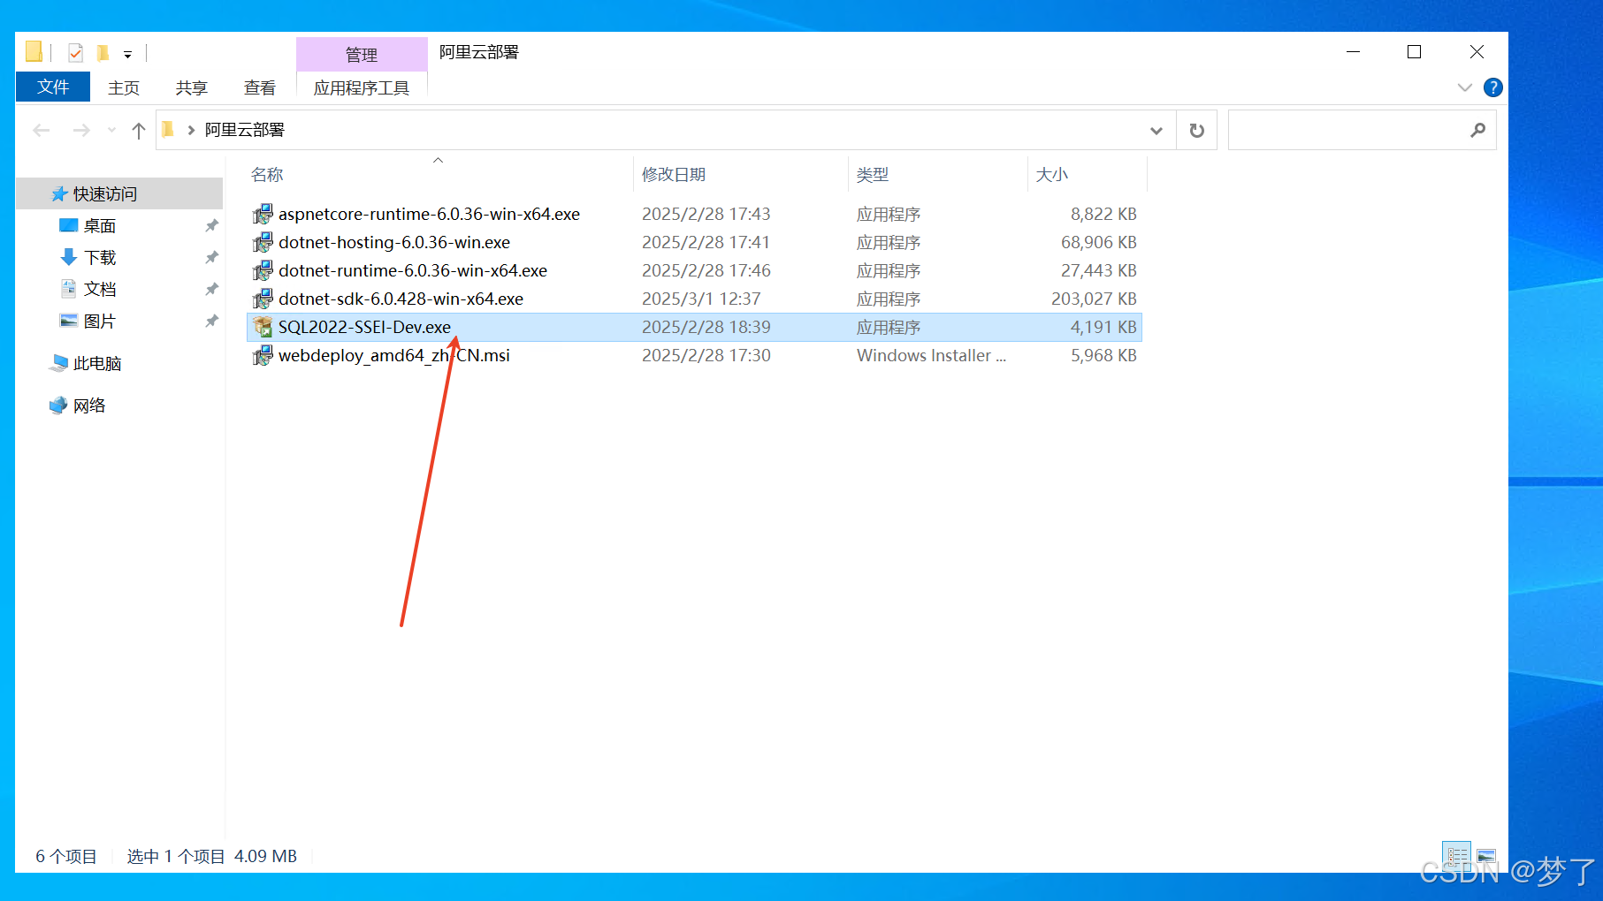The height and width of the screenshot is (901, 1603).
Task: Open recent locations dropdown arrow
Action: coord(111,131)
